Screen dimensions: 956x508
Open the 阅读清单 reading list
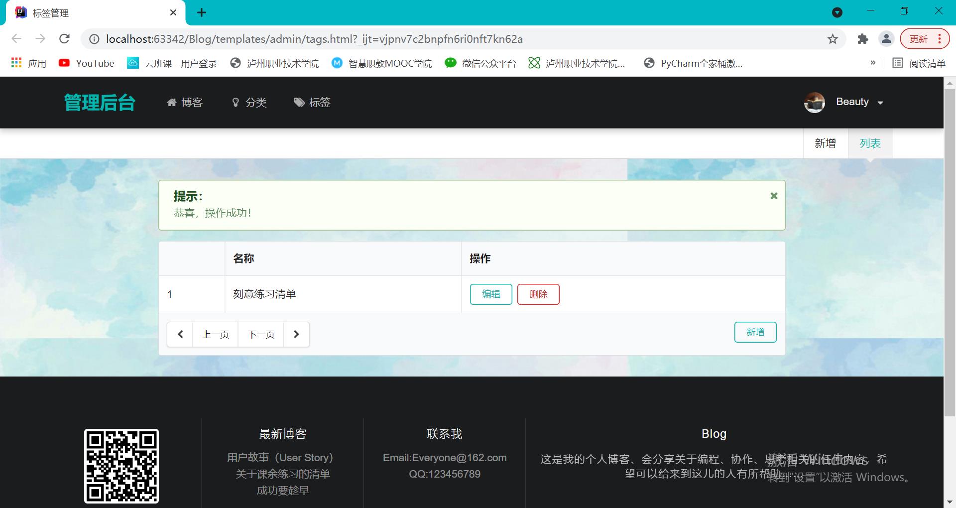[919, 63]
